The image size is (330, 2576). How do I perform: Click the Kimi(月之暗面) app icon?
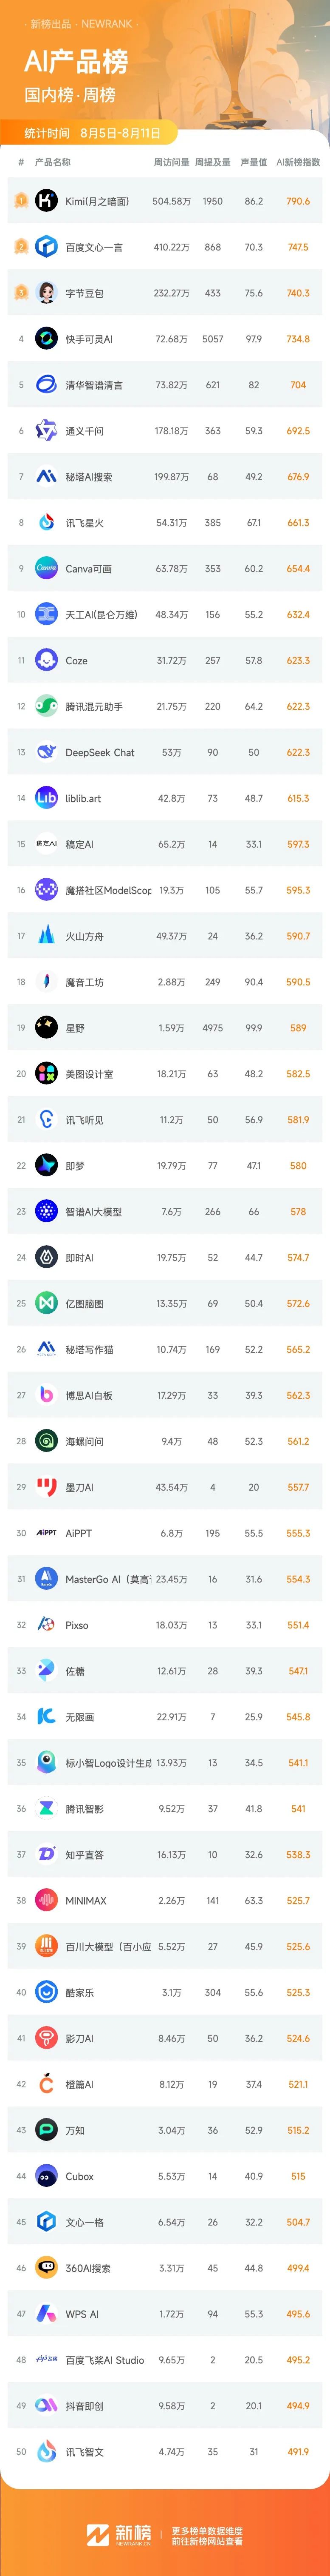click(x=46, y=201)
